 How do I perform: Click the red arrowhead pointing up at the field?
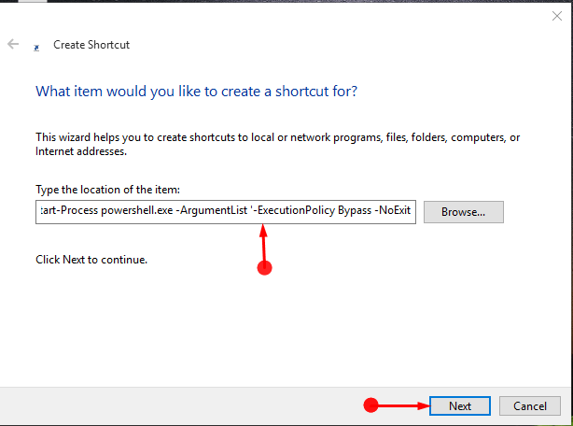[263, 231]
